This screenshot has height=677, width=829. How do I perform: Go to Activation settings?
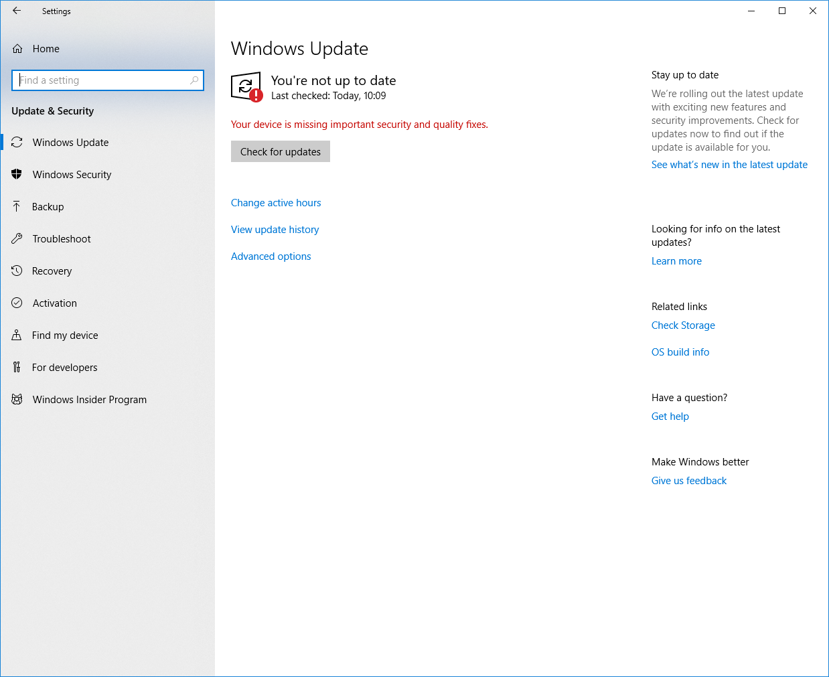click(x=108, y=303)
